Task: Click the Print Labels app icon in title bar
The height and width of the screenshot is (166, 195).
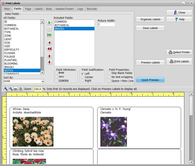Action: point(3,3)
